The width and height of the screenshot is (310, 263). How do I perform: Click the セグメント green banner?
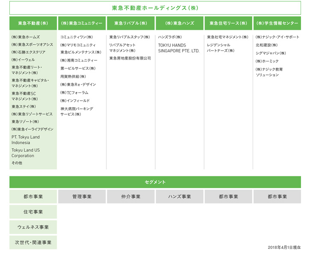pos(155,182)
